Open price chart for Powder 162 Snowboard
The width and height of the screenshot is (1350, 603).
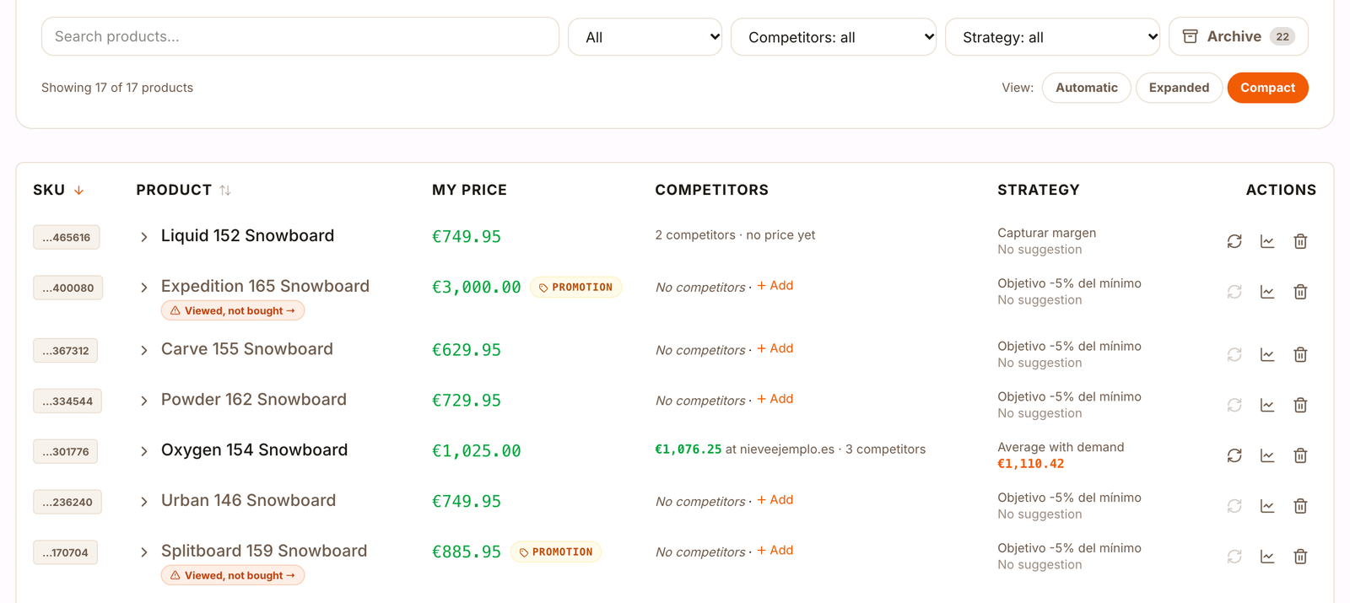pyautogui.click(x=1267, y=405)
